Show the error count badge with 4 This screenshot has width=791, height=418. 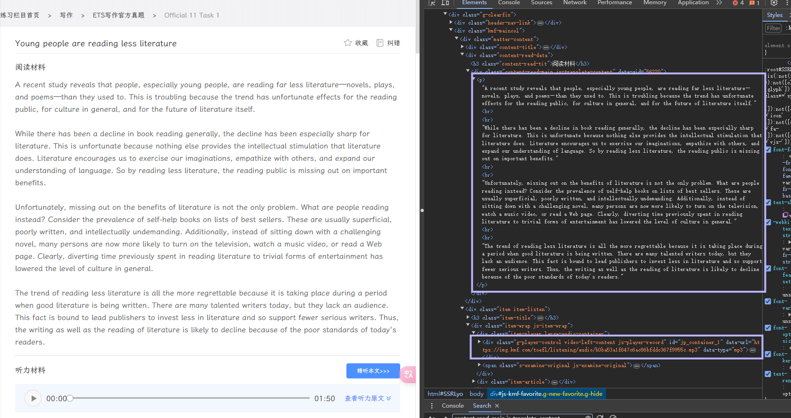point(738,3)
